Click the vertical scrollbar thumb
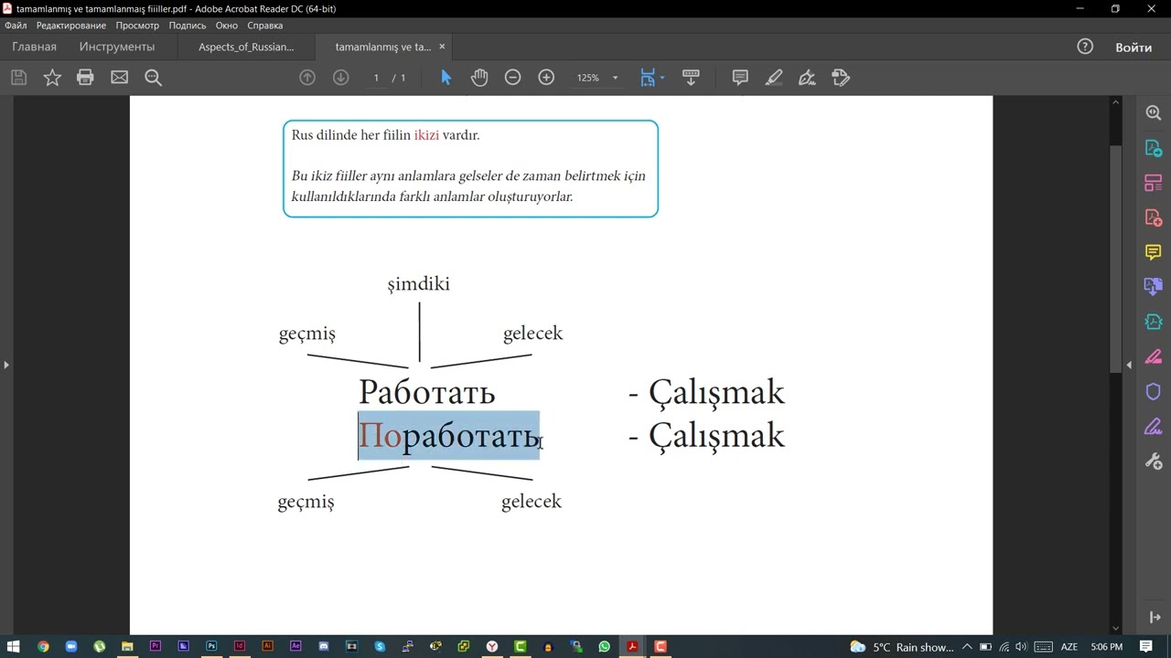 coord(1115,258)
